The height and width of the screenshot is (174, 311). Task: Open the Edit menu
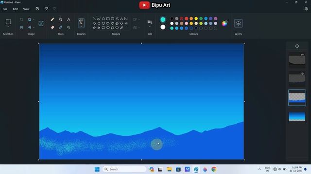click(x=15, y=9)
